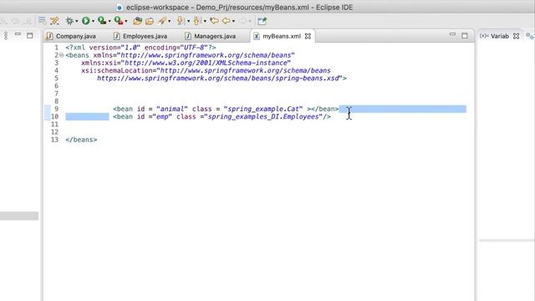Click the "animal" bean id value
535x301 pixels.
[x=172, y=109]
